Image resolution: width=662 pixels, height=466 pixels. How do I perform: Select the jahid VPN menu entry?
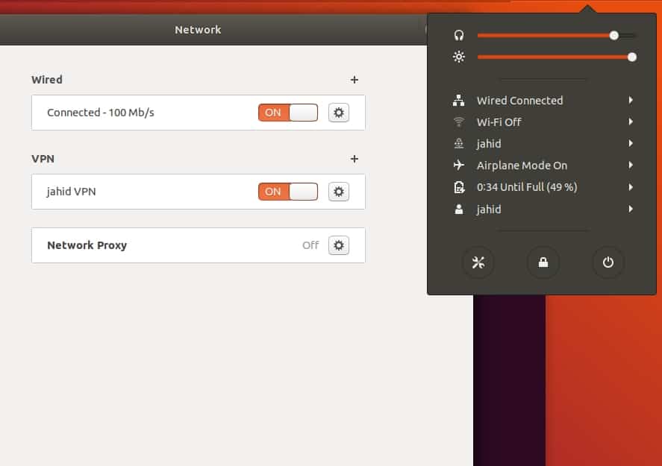[489, 143]
